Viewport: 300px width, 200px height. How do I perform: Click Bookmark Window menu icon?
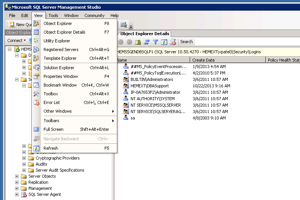click(x=36, y=85)
